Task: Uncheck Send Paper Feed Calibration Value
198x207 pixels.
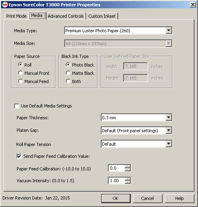Action: 19,157
